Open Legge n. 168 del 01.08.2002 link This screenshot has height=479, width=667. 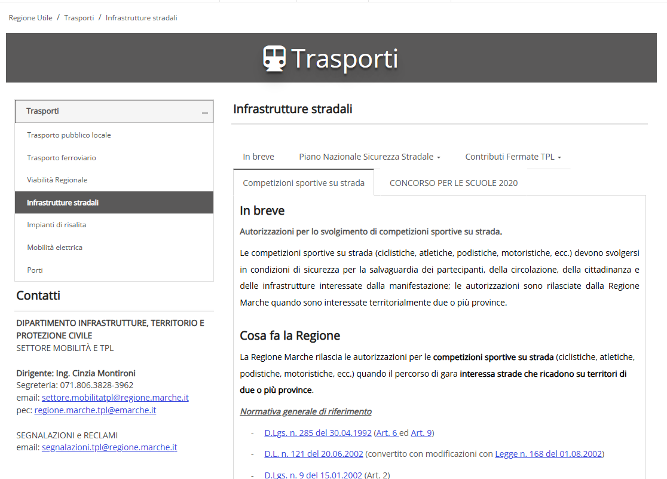tap(548, 454)
